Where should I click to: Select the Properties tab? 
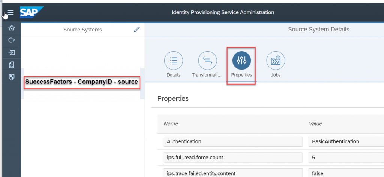click(x=241, y=65)
